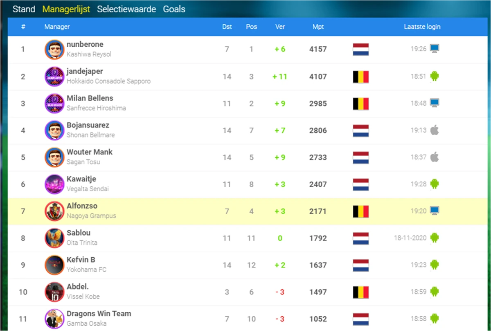Screen dimensions: 491x331
Task: Click the blue monitor icon on Alfonzso's row
Action: coord(435,211)
